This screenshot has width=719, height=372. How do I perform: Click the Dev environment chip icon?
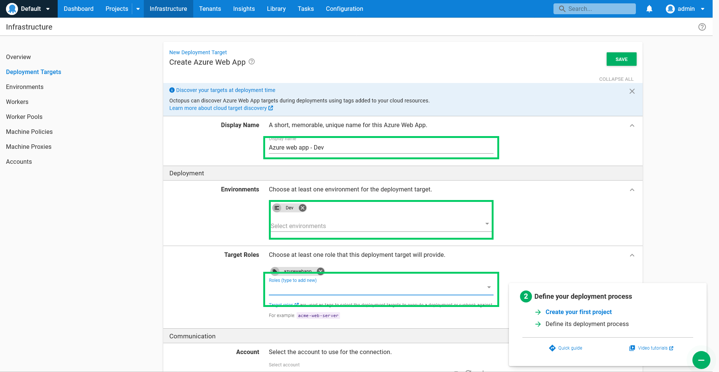click(x=277, y=208)
